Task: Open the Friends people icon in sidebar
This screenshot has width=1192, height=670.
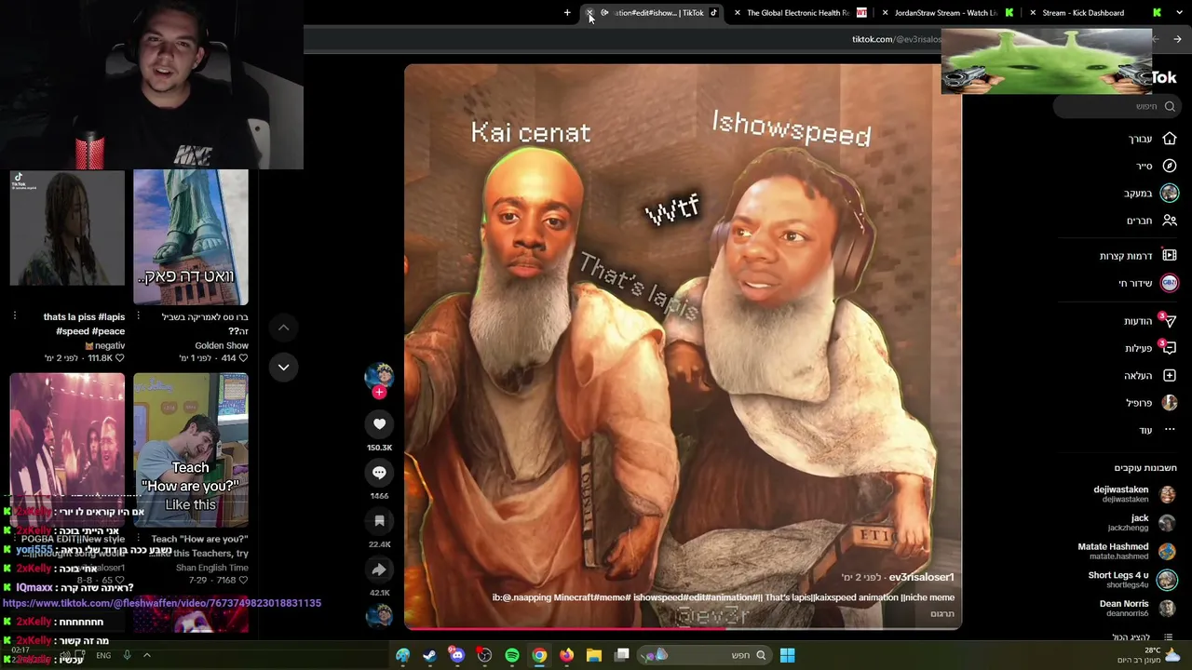Action: click(x=1170, y=221)
